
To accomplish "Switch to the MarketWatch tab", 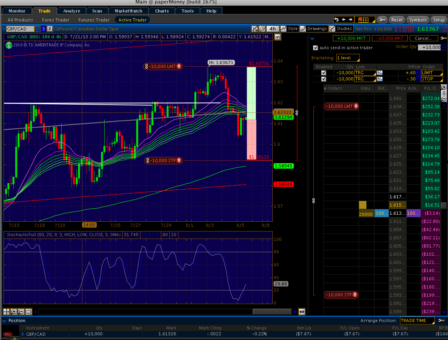I will tap(128, 11).
